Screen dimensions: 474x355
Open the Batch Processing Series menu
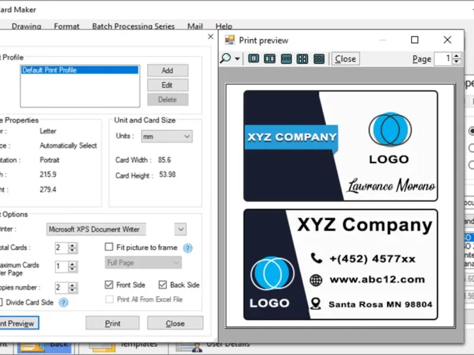133,26
